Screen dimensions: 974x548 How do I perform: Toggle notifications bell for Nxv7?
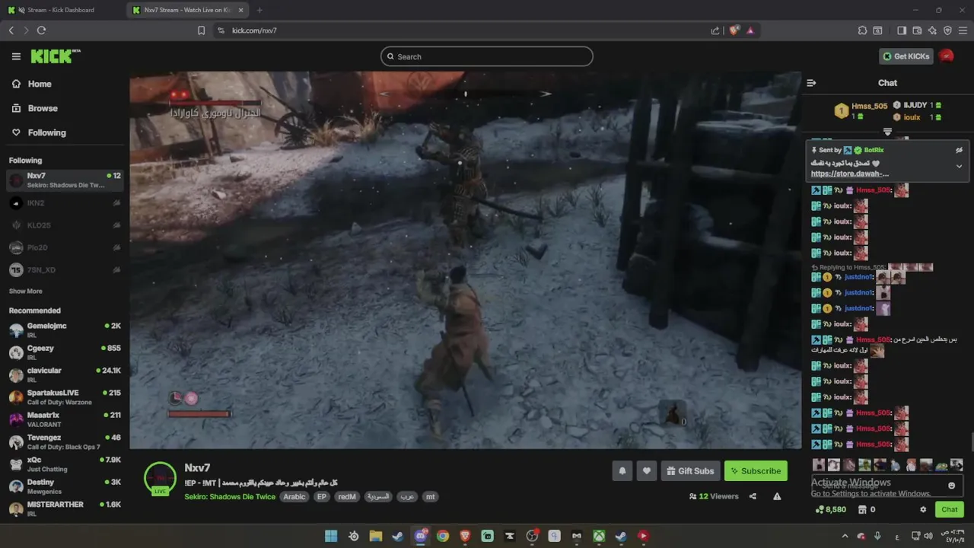(622, 471)
